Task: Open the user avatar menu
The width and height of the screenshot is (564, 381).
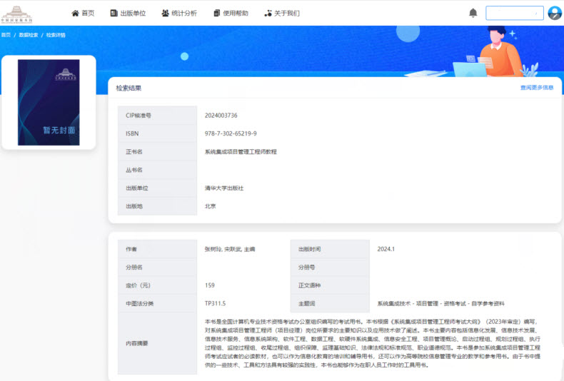Action: pyautogui.click(x=555, y=13)
